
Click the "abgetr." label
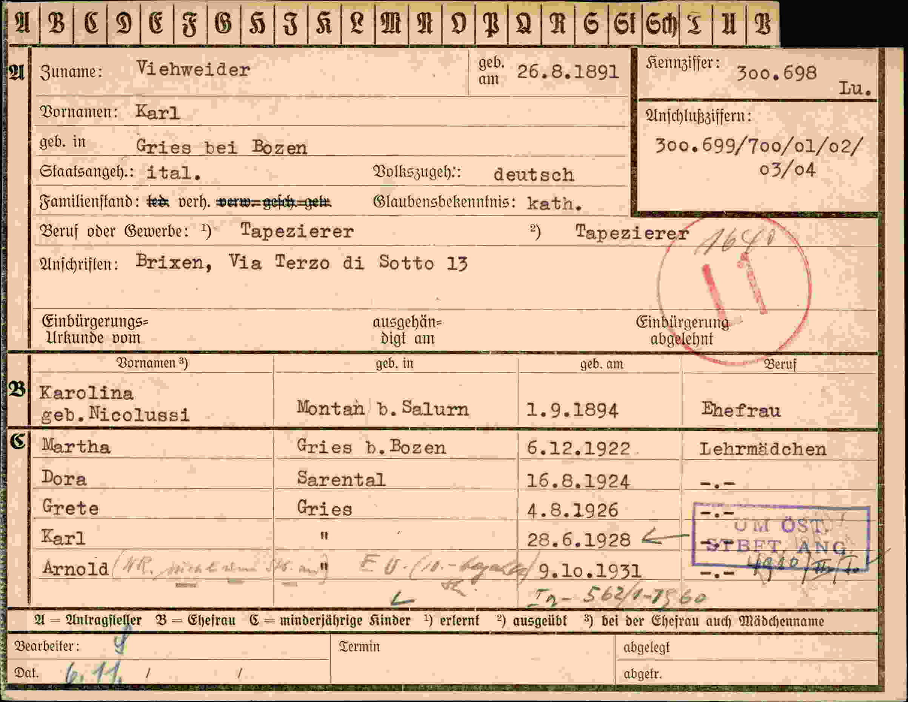pos(642,673)
